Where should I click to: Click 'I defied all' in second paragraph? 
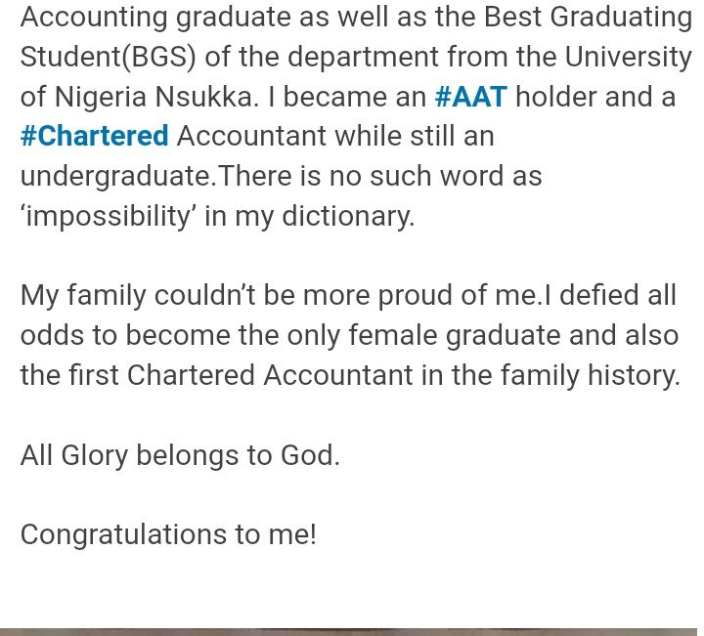pos(610,296)
